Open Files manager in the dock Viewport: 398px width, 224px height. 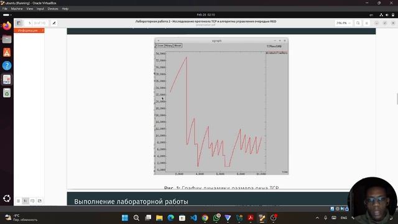tap(7, 39)
